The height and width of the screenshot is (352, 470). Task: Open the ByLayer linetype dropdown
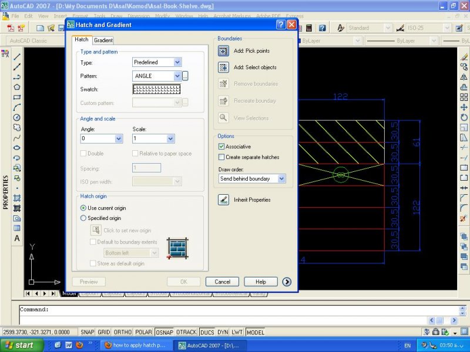[434, 40]
